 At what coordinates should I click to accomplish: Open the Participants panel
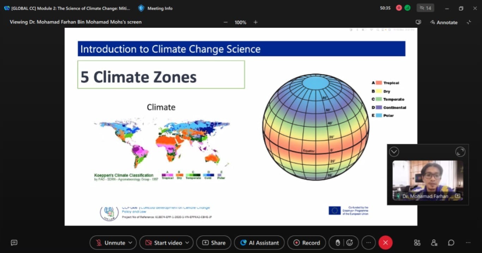[x=434, y=242]
